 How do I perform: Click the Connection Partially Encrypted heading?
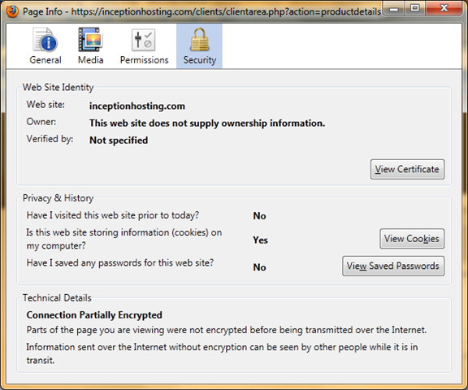click(x=94, y=315)
